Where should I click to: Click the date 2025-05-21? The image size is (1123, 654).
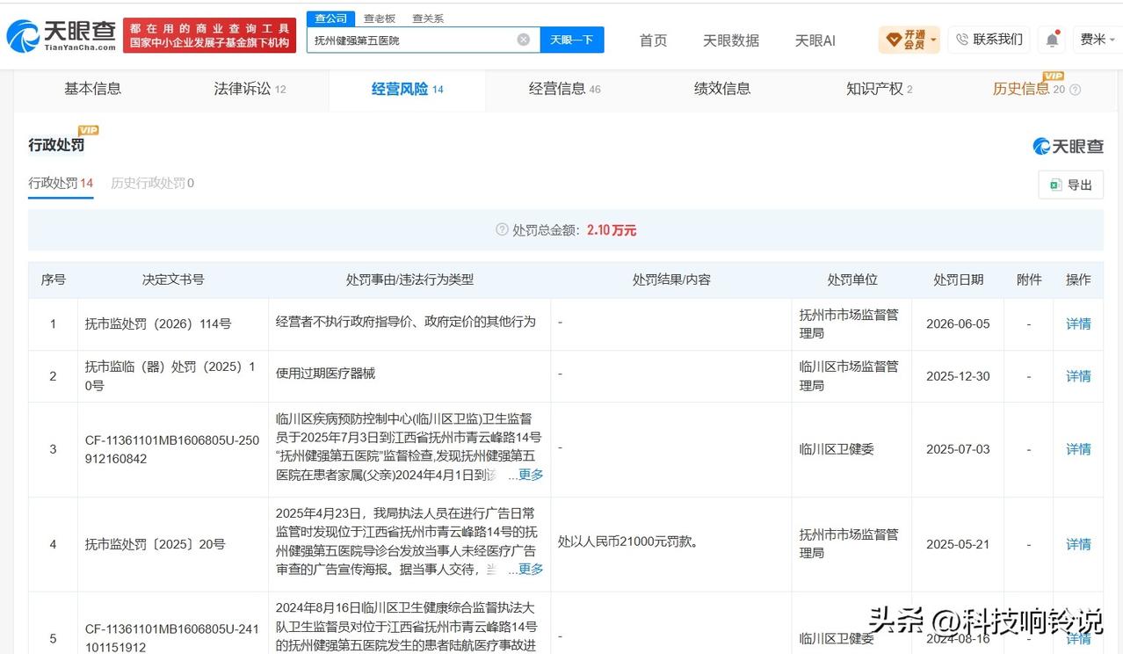pos(958,544)
